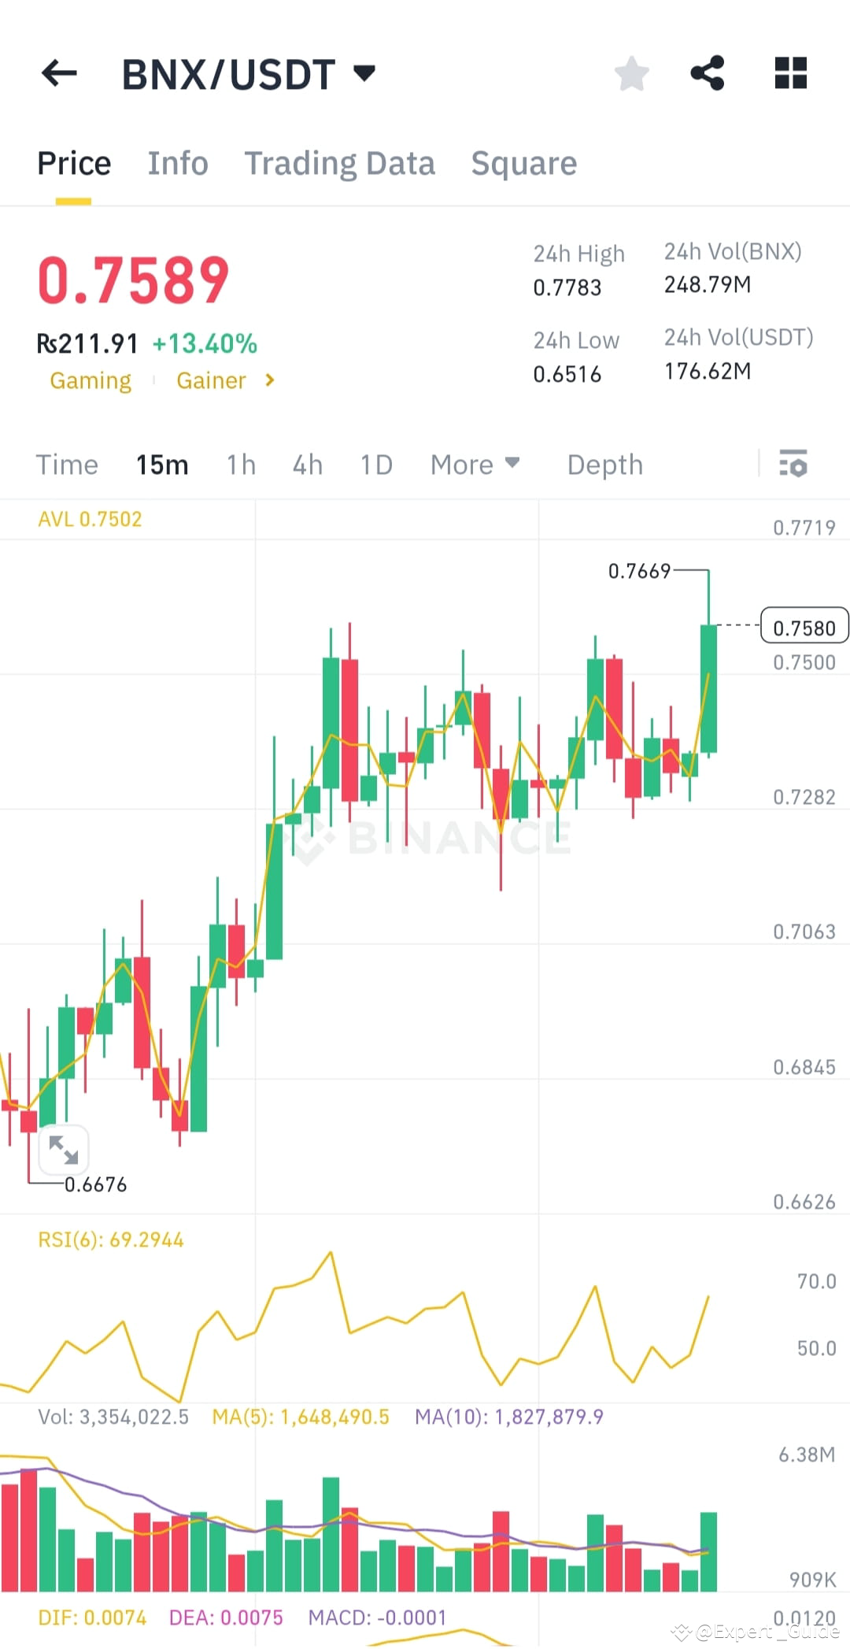Share this trading pair via share icon
This screenshot has height=1649, width=850.
click(708, 73)
